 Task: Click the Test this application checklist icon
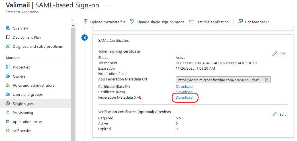click(x=191, y=22)
